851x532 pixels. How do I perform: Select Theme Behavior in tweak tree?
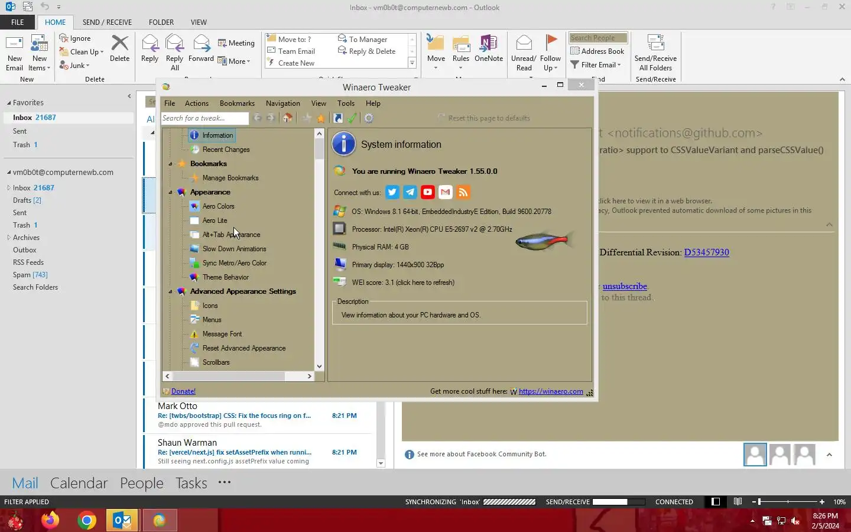[x=225, y=277]
